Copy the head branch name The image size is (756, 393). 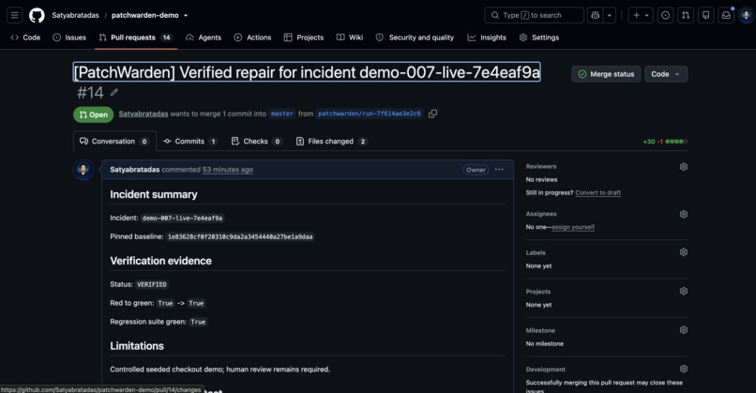pyautogui.click(x=433, y=113)
